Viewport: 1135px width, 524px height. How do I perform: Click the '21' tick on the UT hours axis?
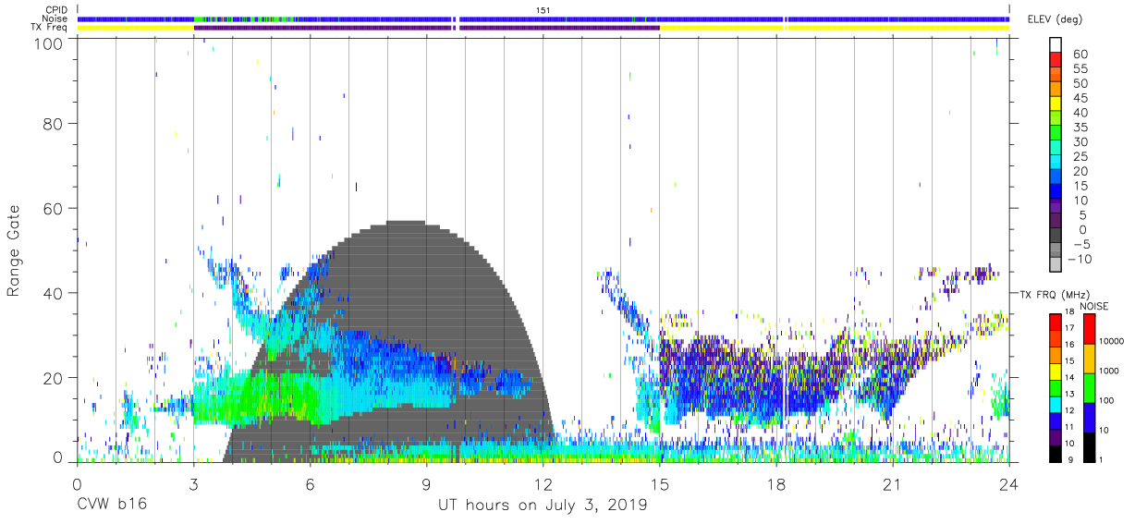(893, 483)
